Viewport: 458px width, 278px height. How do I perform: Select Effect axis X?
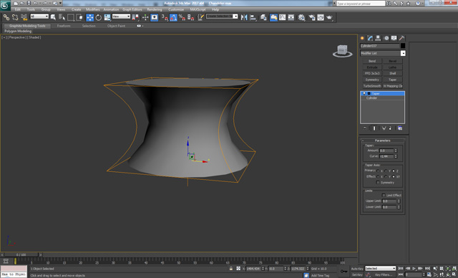tap(378, 176)
